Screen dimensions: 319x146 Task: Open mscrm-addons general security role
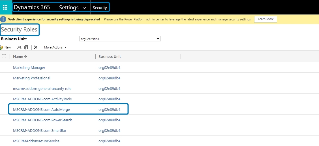(42, 88)
